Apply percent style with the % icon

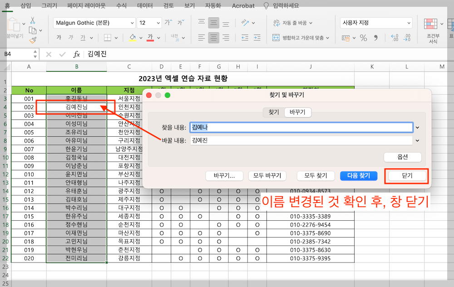point(364,39)
